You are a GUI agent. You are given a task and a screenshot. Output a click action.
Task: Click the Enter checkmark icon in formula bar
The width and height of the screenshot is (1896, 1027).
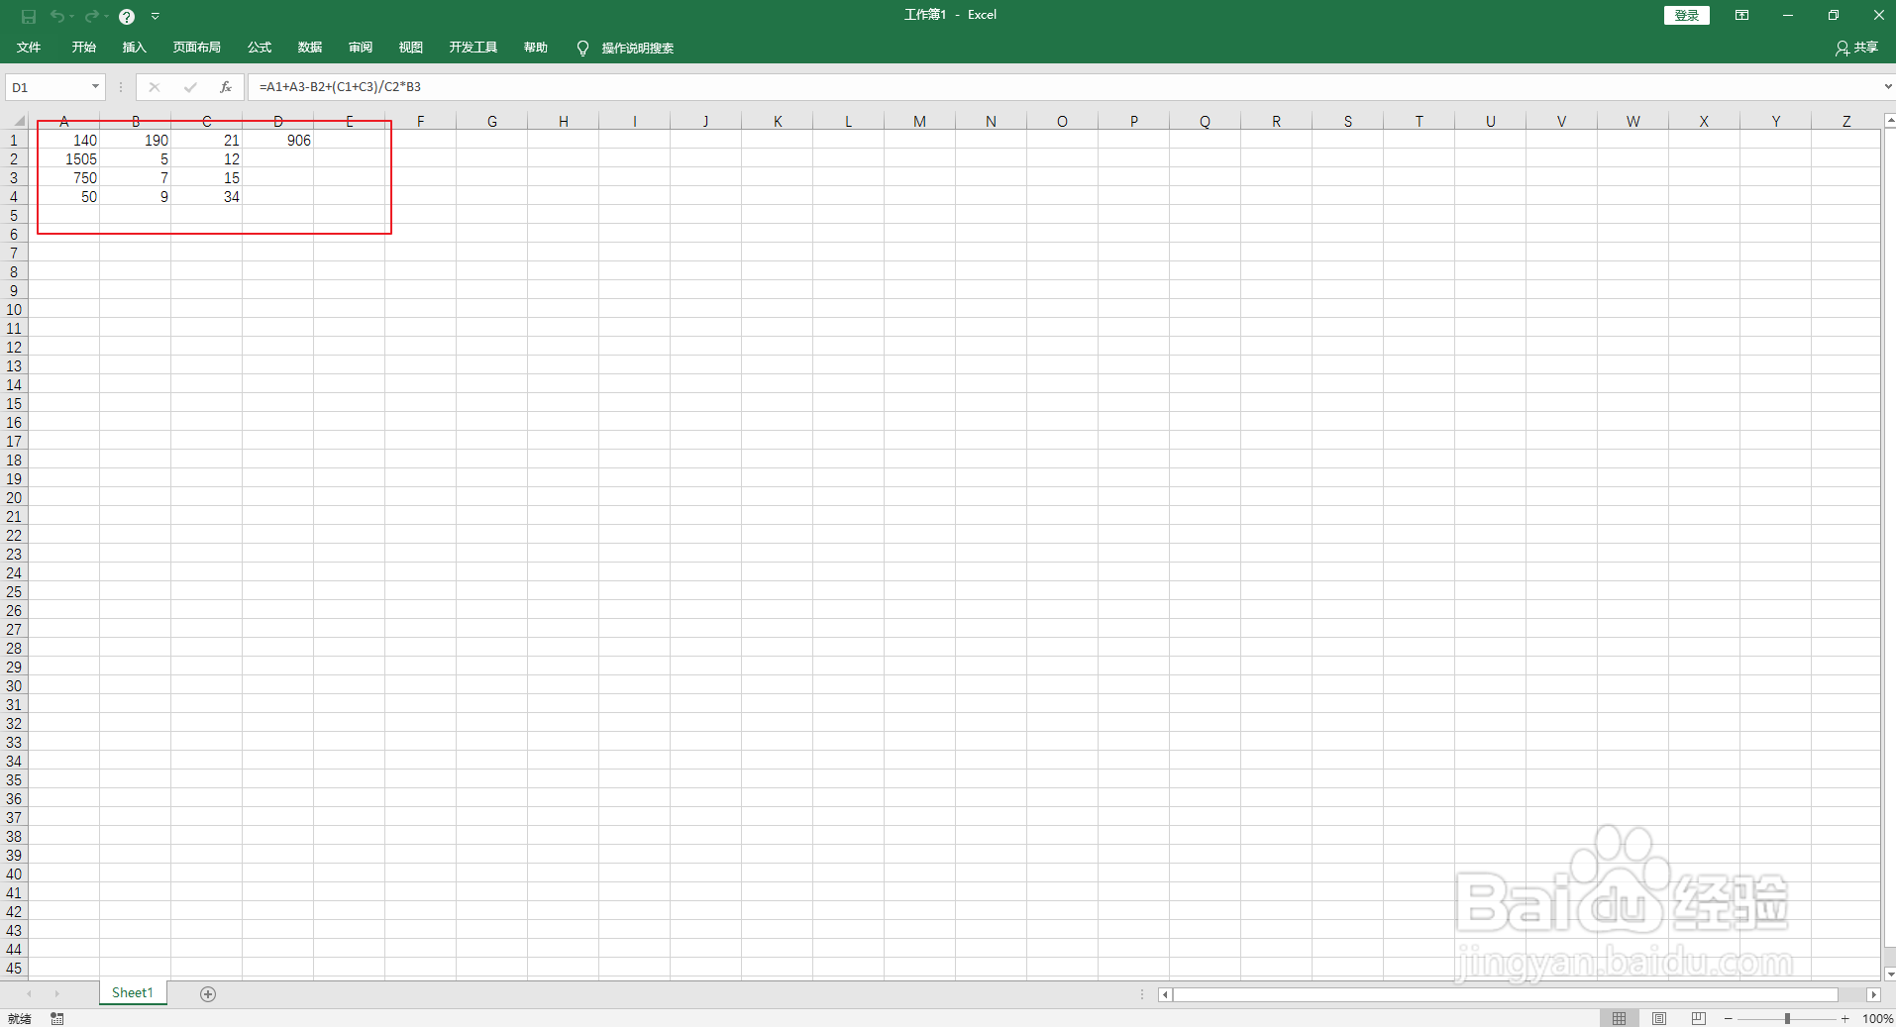click(190, 87)
